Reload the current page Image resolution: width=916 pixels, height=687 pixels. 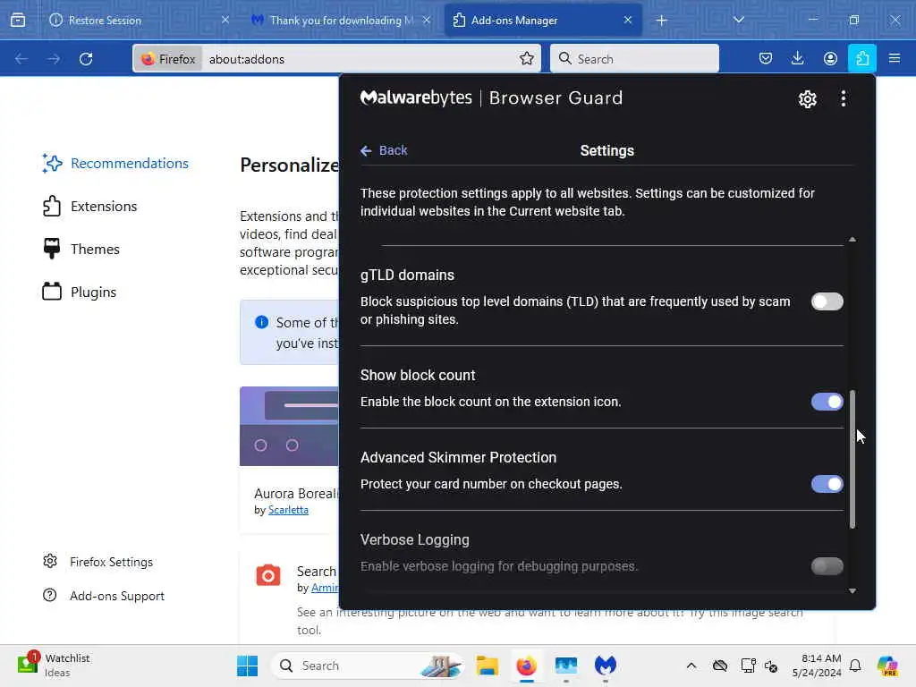click(86, 59)
